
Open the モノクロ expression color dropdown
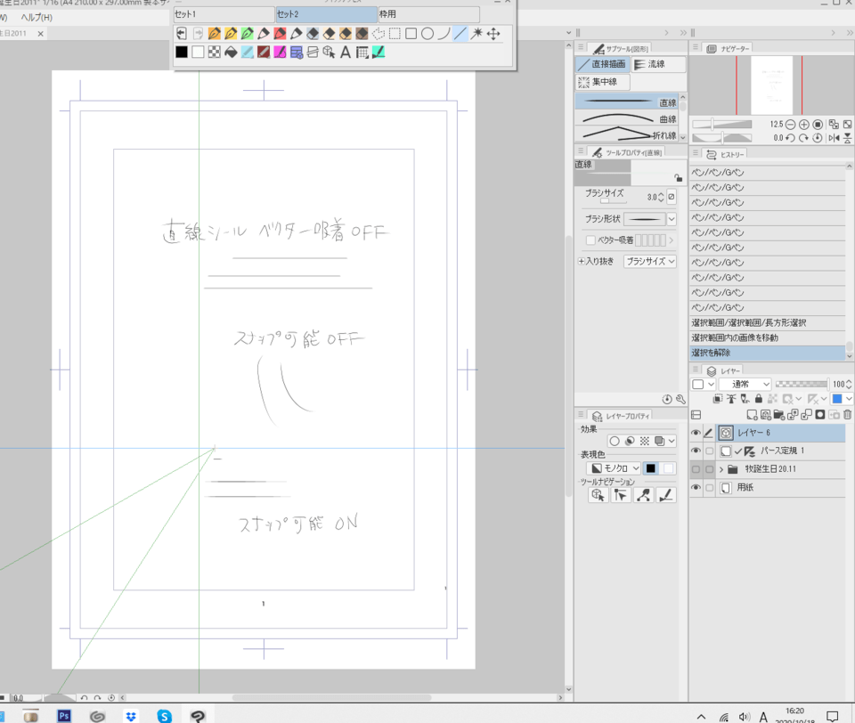pos(615,468)
